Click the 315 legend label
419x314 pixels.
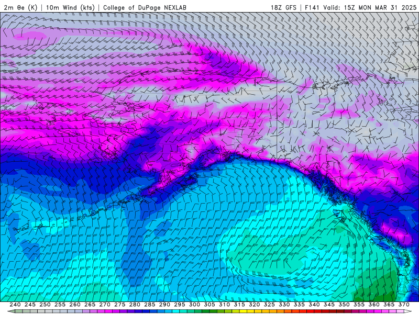(x=239, y=305)
